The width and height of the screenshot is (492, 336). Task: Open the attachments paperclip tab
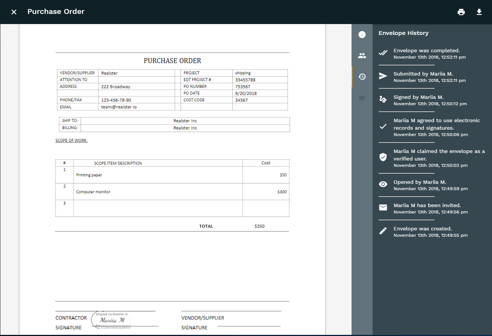(362, 98)
